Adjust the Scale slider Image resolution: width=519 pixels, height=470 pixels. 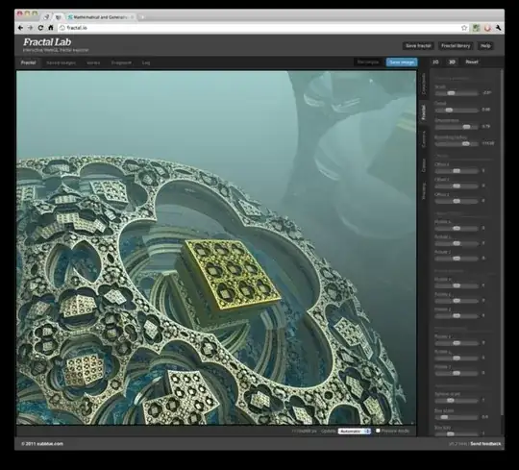point(457,93)
